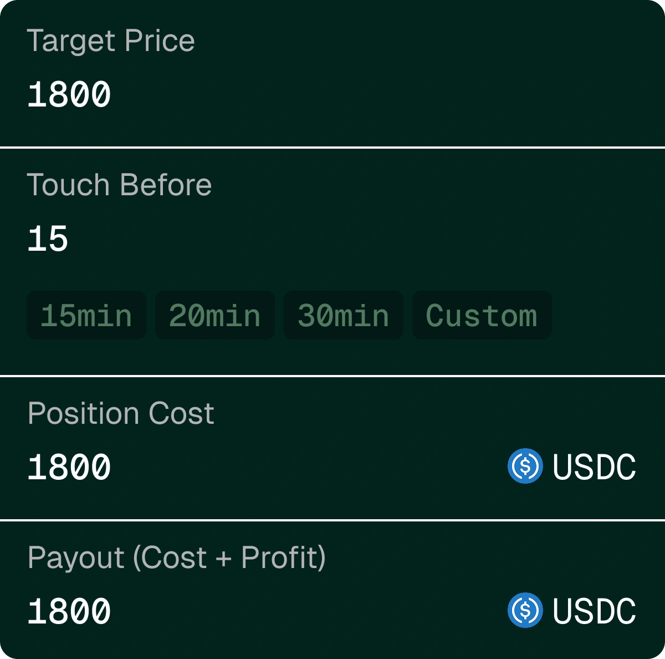This screenshot has width=665, height=659.
Task: Click the Target Price label
Action: click(x=111, y=42)
